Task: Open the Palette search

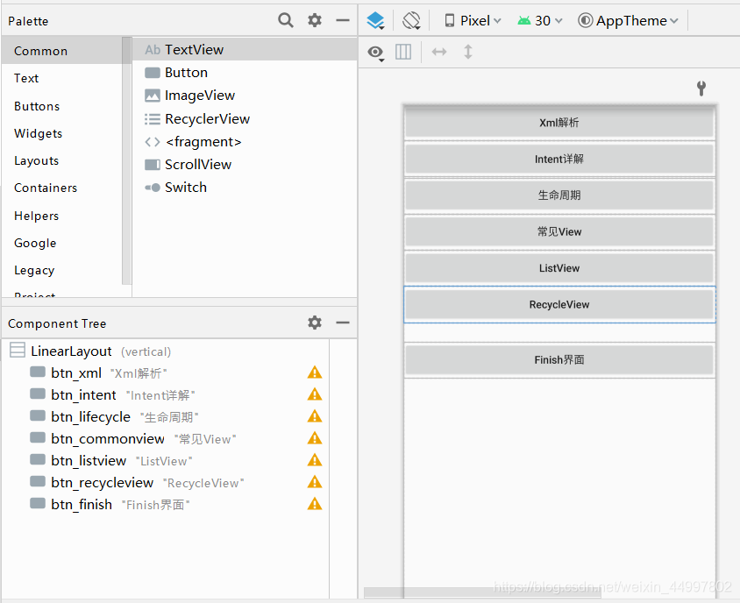Action: [286, 20]
